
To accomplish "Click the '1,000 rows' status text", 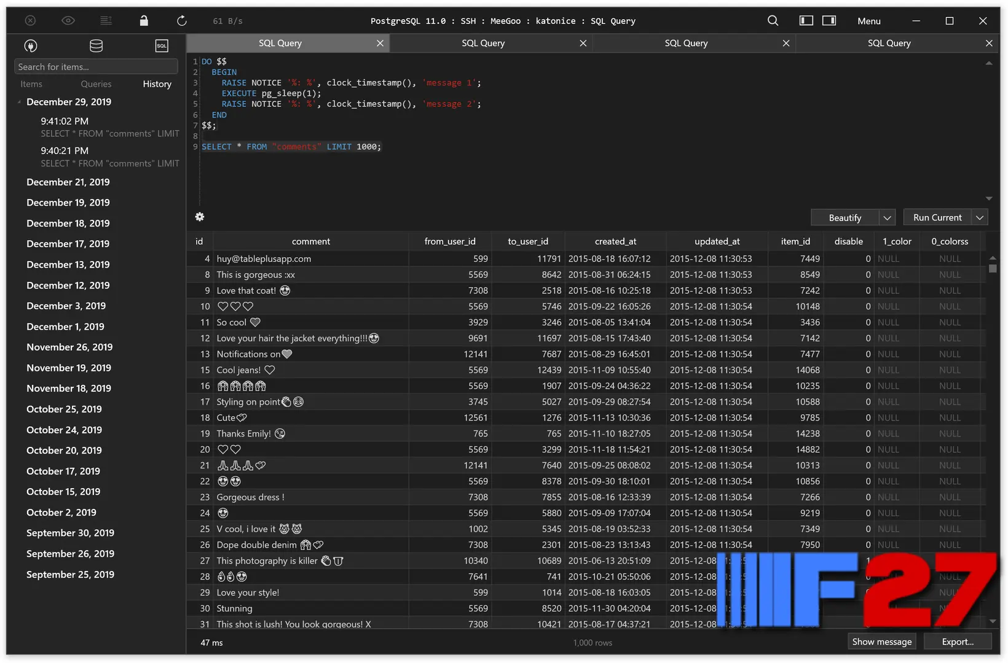I will tap(593, 643).
